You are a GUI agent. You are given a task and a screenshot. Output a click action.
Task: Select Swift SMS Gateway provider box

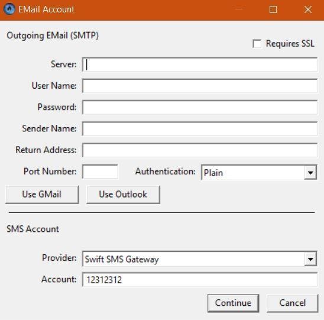[x=200, y=259]
